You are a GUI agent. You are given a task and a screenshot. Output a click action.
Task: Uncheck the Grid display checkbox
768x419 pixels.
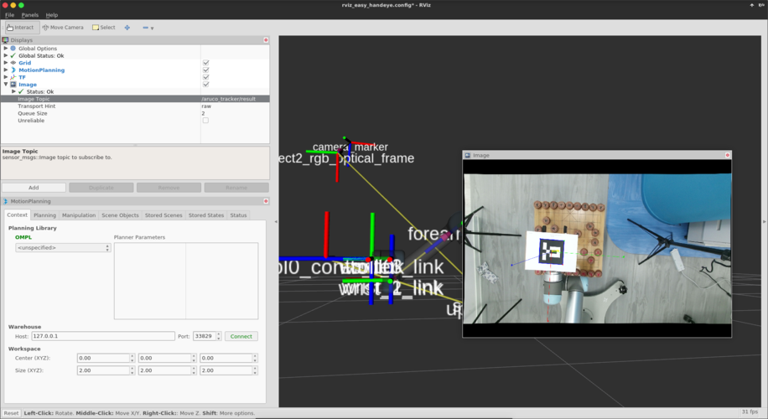[x=205, y=63]
